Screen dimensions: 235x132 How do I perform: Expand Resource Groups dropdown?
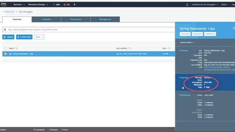coord(38,4)
